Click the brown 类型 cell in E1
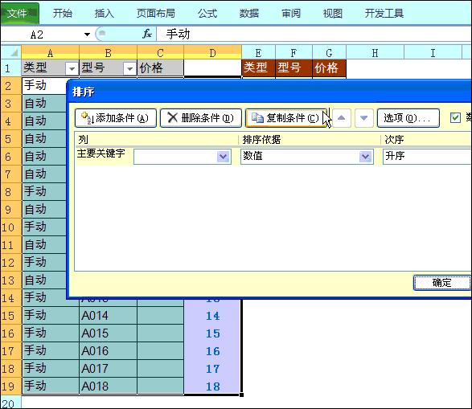The height and width of the screenshot is (409, 472). (x=259, y=68)
